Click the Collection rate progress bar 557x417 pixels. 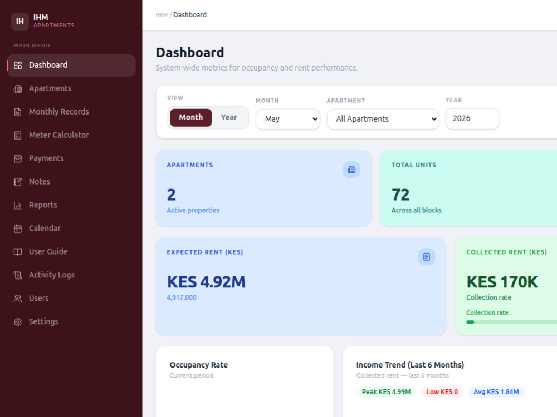[511, 322]
